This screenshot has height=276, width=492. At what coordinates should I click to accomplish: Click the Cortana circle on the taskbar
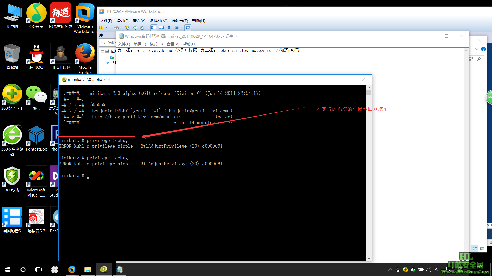(23, 270)
